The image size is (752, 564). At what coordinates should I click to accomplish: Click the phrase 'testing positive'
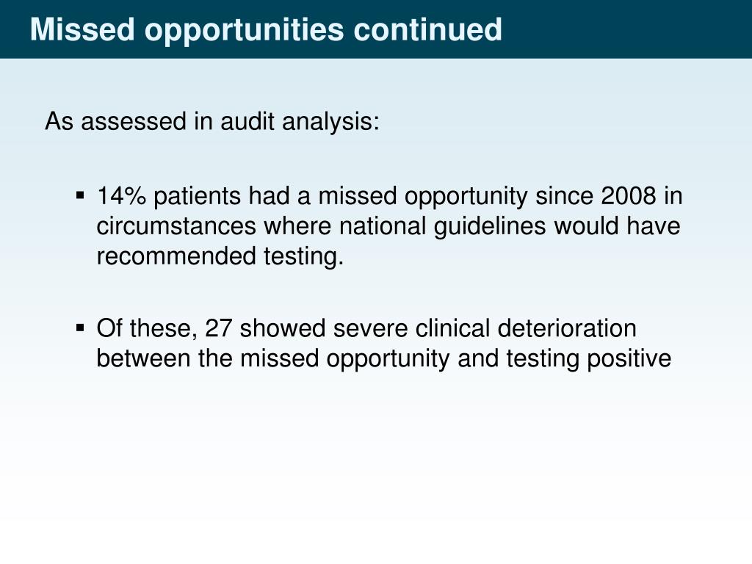(x=588, y=358)
